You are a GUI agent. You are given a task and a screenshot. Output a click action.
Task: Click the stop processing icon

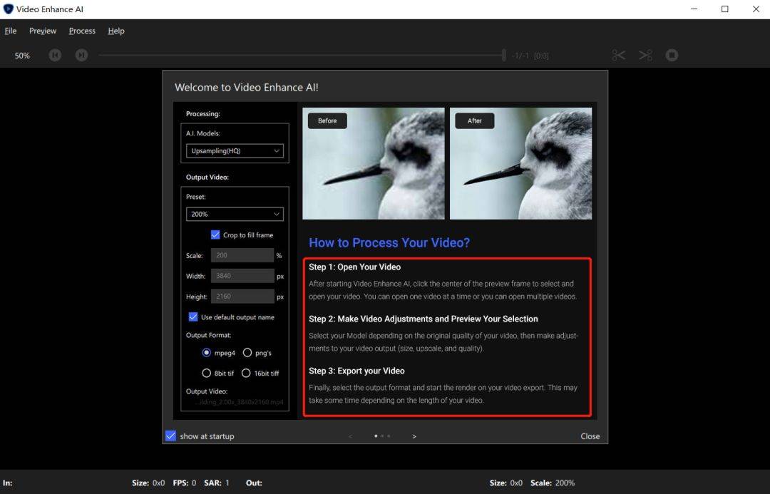pyautogui.click(x=672, y=55)
